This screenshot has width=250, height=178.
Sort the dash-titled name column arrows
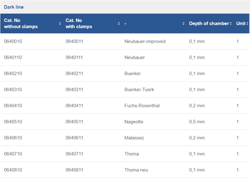[183, 23]
